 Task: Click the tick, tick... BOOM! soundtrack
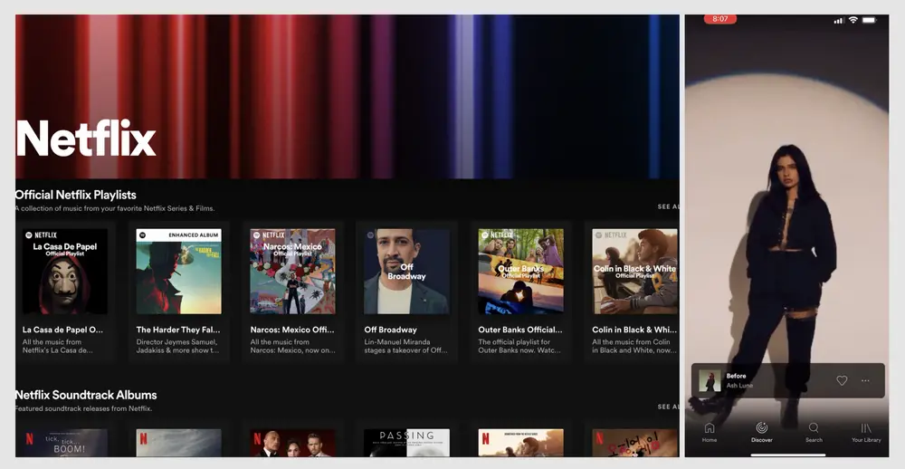(x=64, y=443)
